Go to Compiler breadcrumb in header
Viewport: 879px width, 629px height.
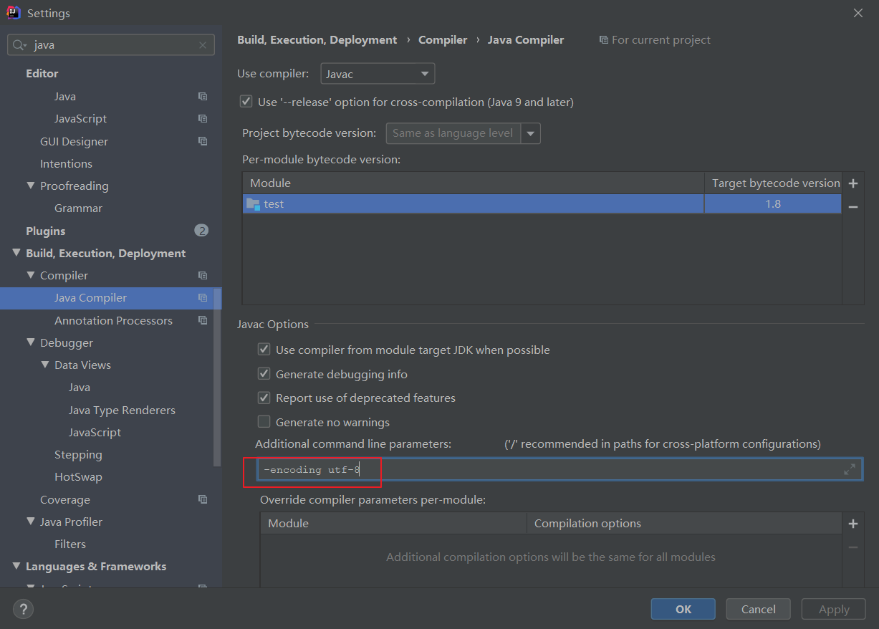(x=443, y=40)
